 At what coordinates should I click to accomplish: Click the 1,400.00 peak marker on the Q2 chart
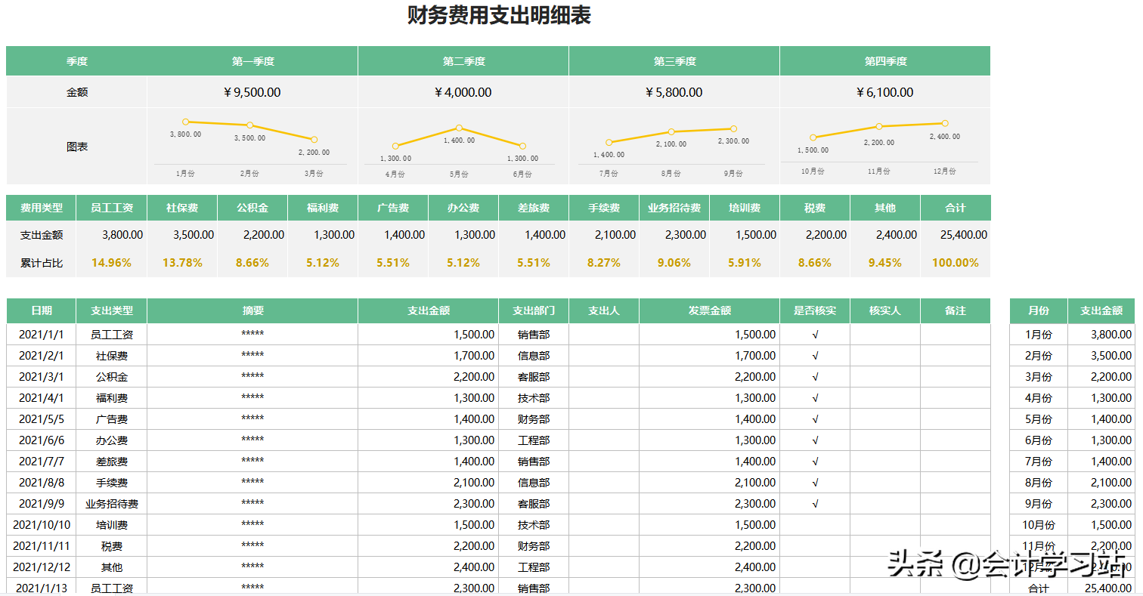coord(457,128)
